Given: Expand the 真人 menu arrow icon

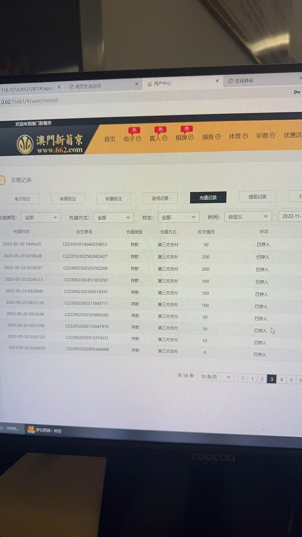Looking at the screenshot, I should [165, 138].
